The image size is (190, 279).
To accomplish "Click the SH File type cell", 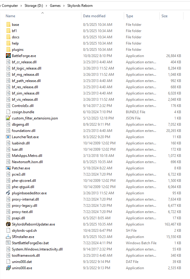I will (x=131, y=231).
